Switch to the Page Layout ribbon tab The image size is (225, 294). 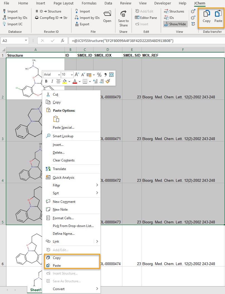63,3
